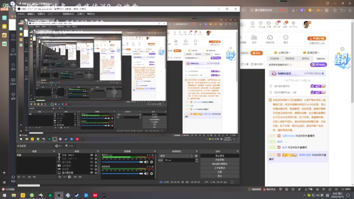Click the screenshot scissors icon in browser toolbar
The width and height of the screenshot is (354, 199).
pyautogui.click(x=293, y=10)
